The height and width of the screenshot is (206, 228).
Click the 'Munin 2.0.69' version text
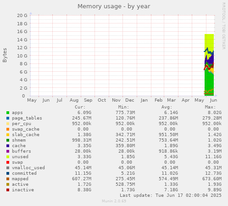[114, 201]
